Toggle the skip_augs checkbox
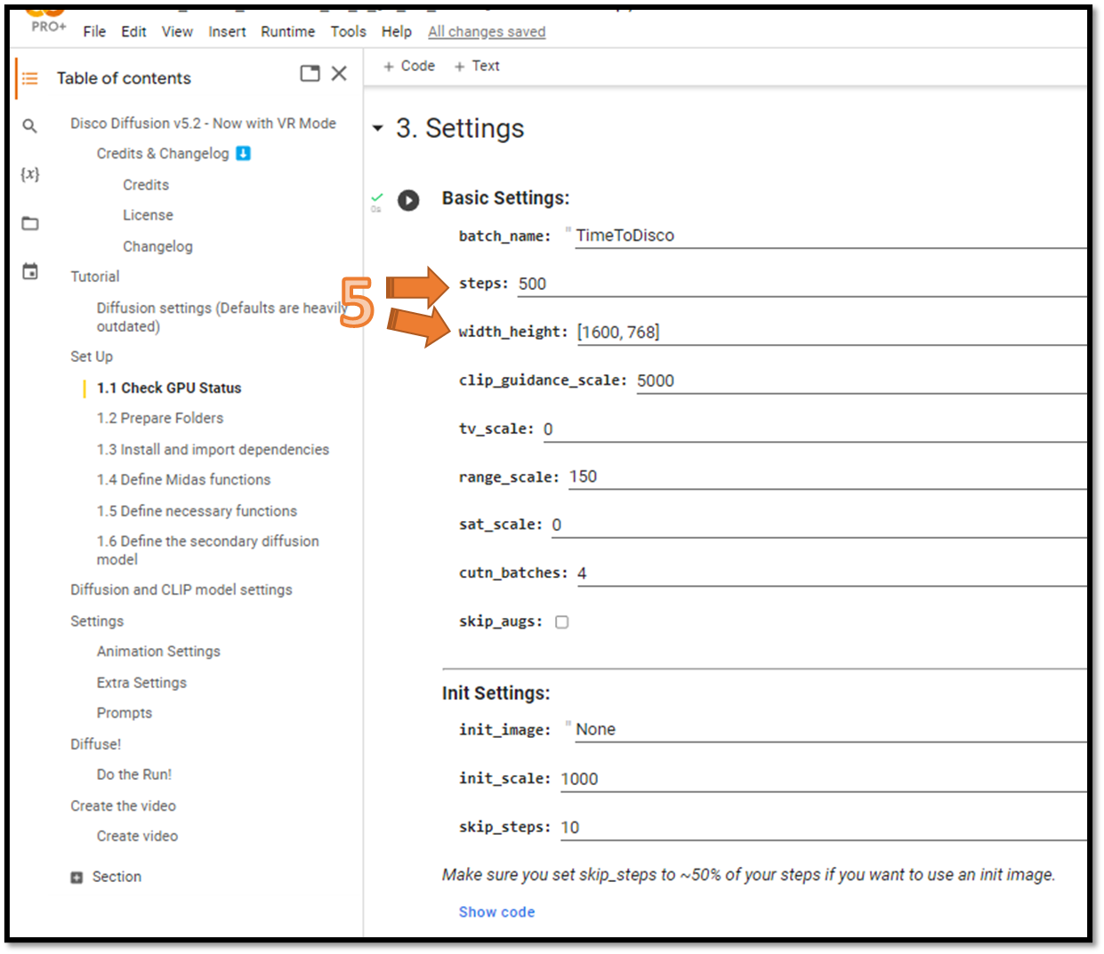Viewport: 1104px width, 954px height. (561, 621)
